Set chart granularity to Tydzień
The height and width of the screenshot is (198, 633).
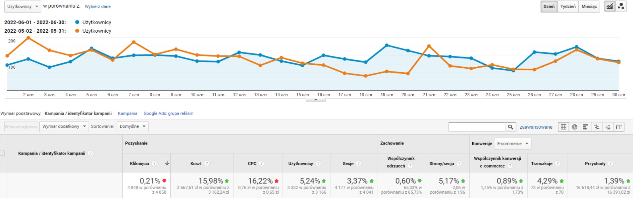(x=568, y=6)
